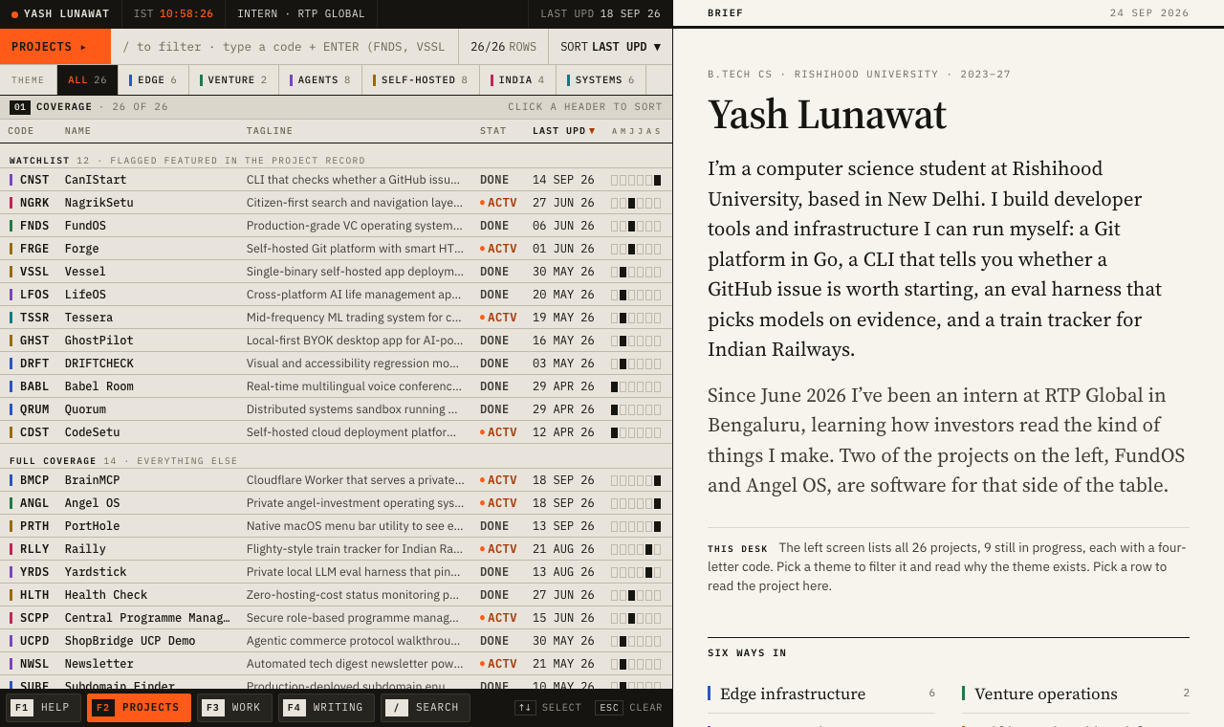Open the DRIFTCHECK project name
1224x727 pixels.
[99, 363]
